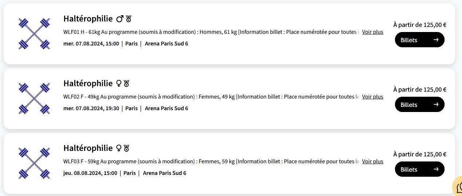Click Billets button for women's 59kg session
462x196 pixels.
click(419, 169)
